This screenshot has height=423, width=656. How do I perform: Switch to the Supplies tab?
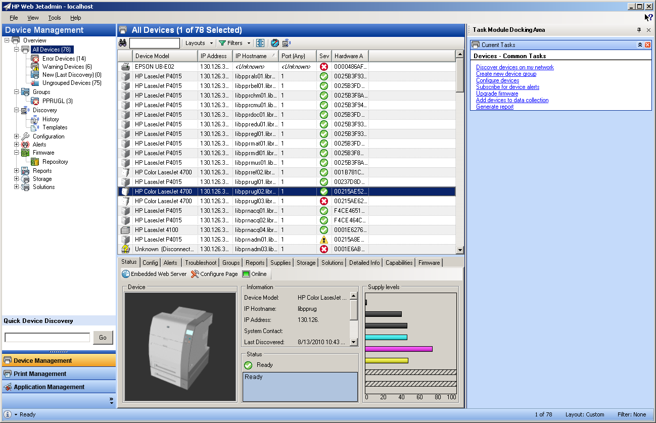coord(280,262)
